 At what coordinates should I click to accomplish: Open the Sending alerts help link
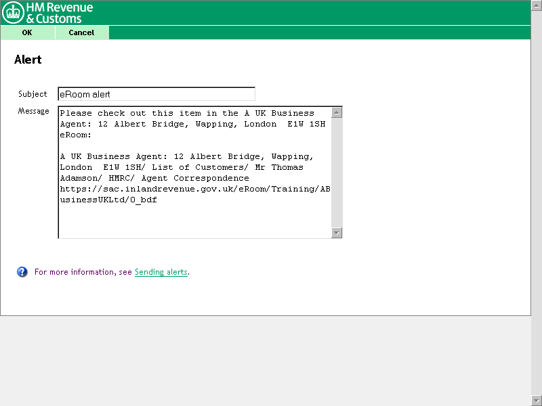point(161,272)
